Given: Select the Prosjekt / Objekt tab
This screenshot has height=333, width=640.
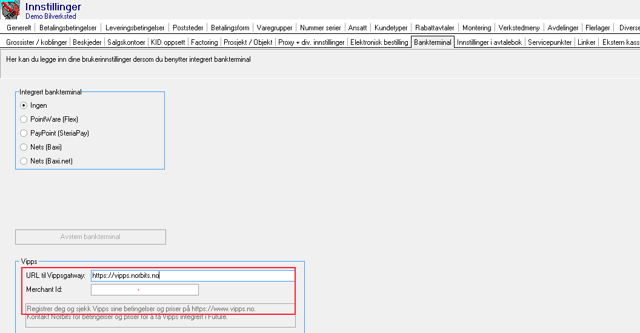Looking at the screenshot, I should click(x=248, y=42).
